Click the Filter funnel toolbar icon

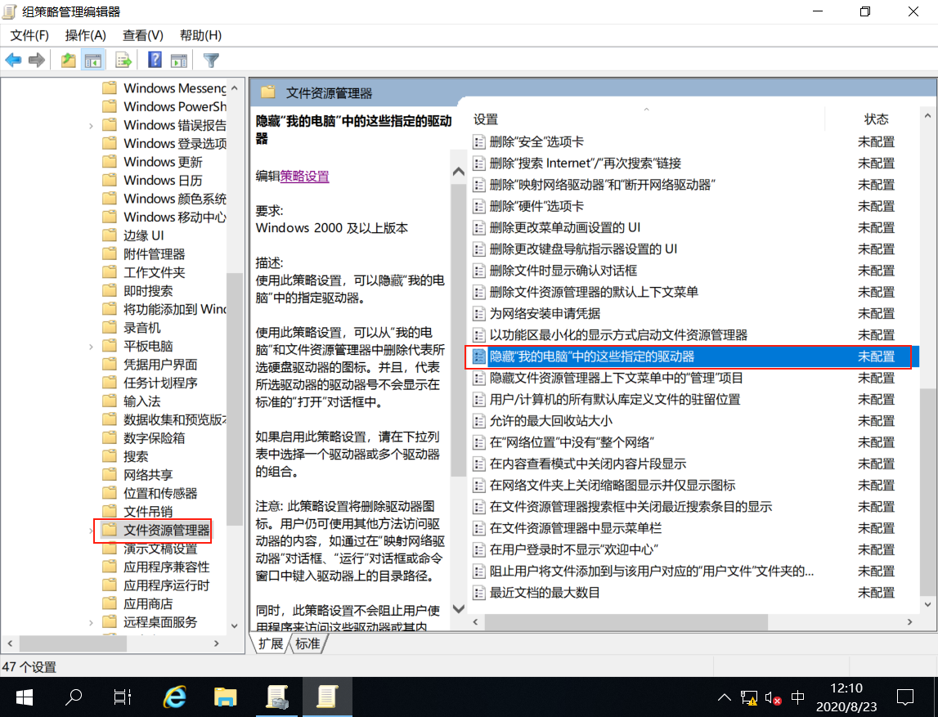click(x=211, y=60)
